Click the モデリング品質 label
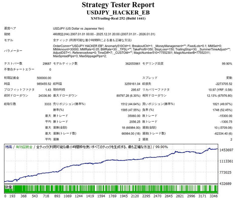The height and width of the screenshot is (198, 236). [x=153, y=64]
